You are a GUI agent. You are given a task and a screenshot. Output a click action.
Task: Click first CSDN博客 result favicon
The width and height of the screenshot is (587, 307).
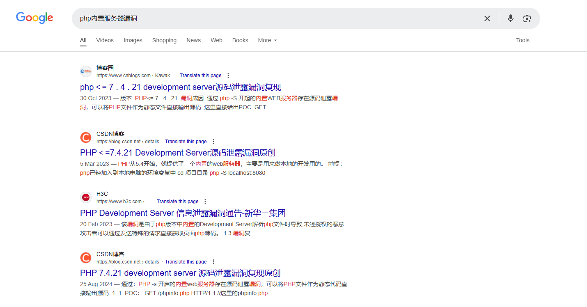[x=86, y=137]
